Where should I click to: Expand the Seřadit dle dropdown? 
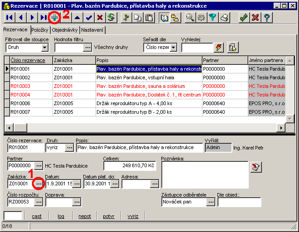pos(174,48)
